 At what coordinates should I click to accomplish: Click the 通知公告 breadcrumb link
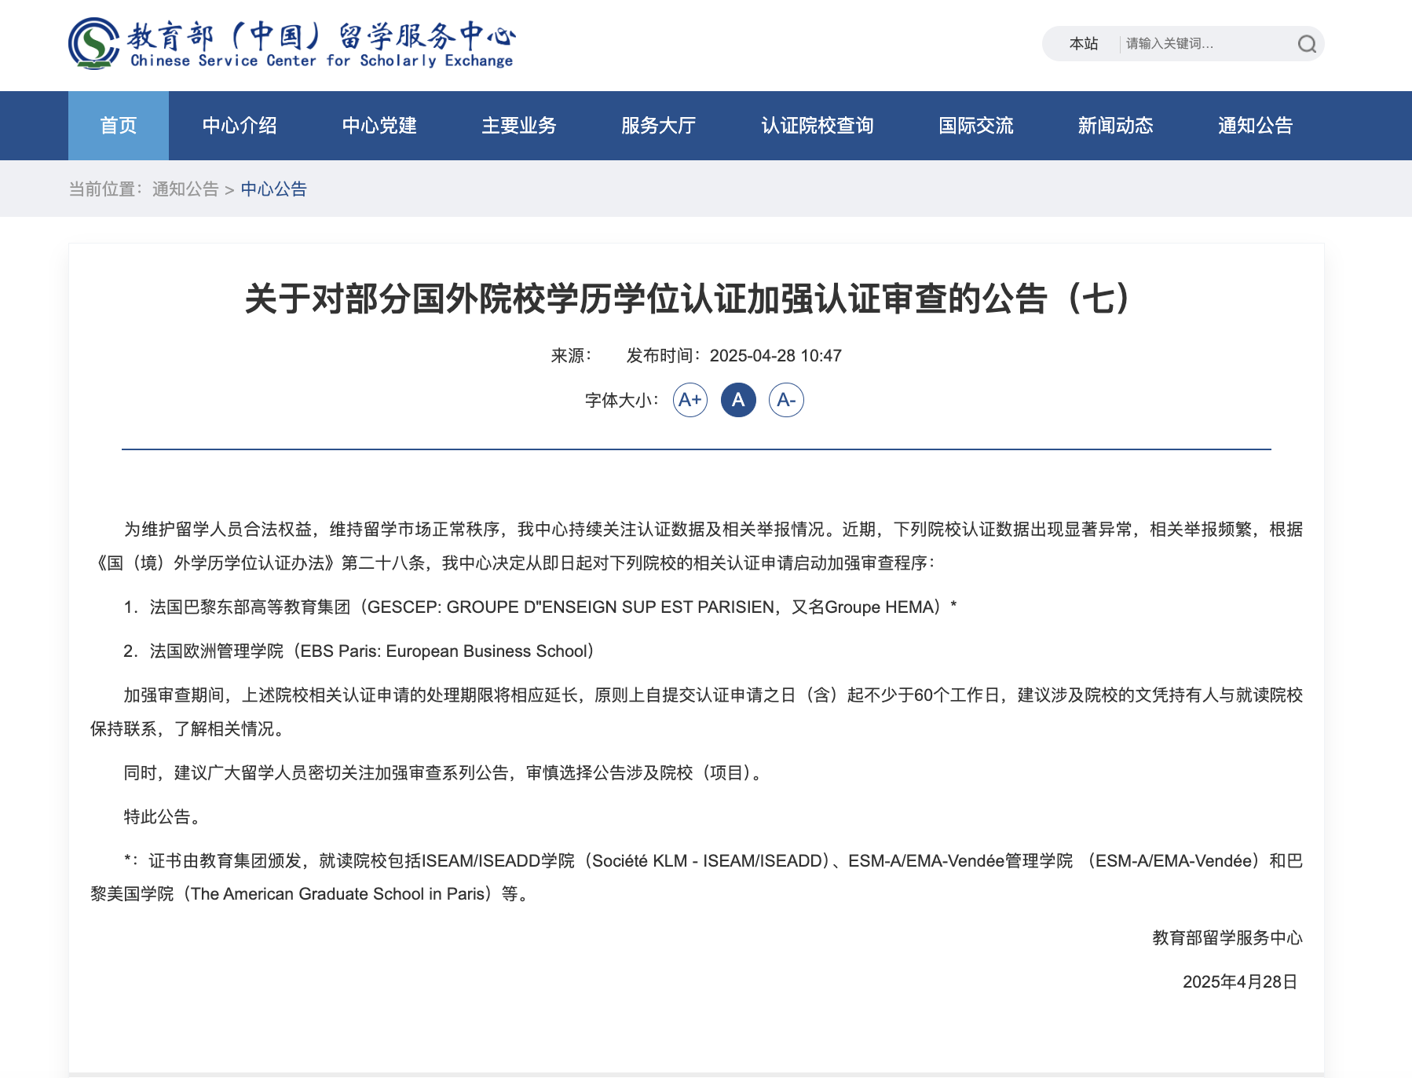[185, 189]
